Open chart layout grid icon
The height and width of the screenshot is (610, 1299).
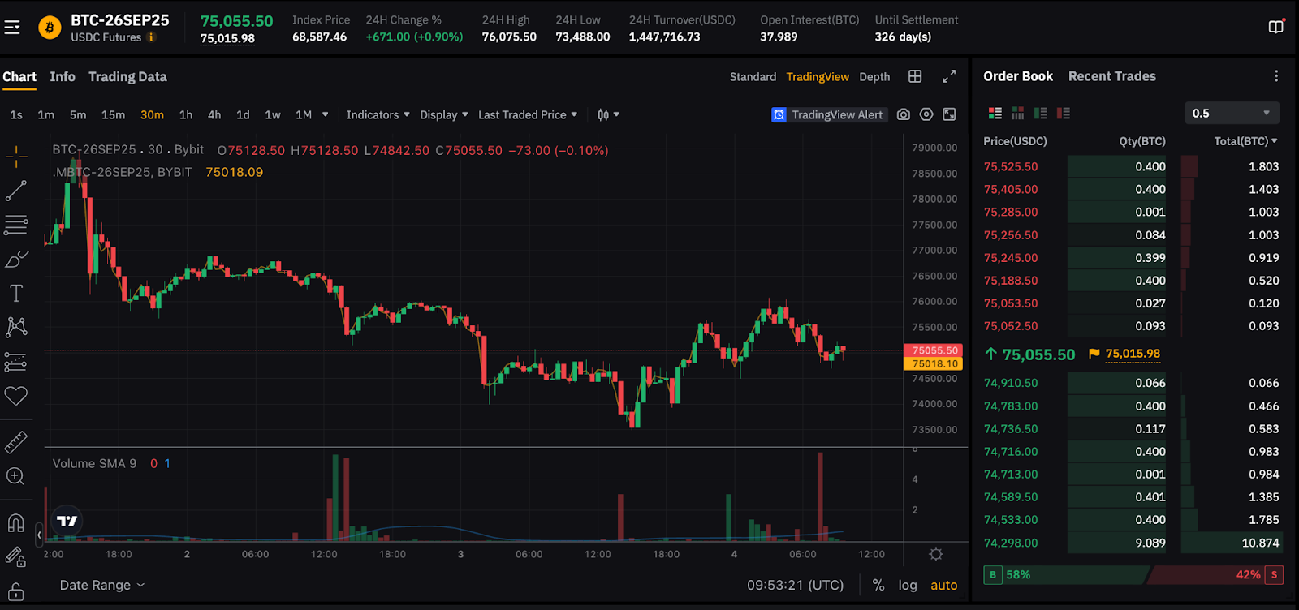[x=915, y=76]
